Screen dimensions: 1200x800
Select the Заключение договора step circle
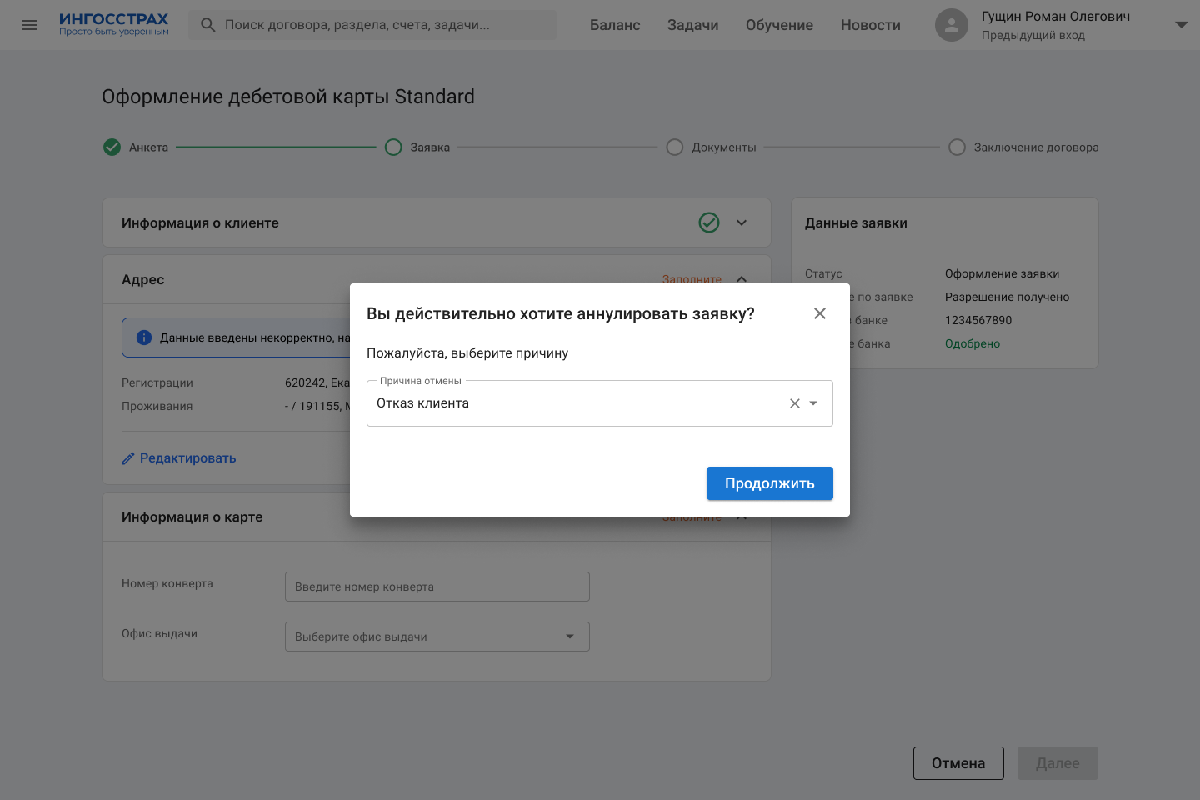tap(957, 147)
